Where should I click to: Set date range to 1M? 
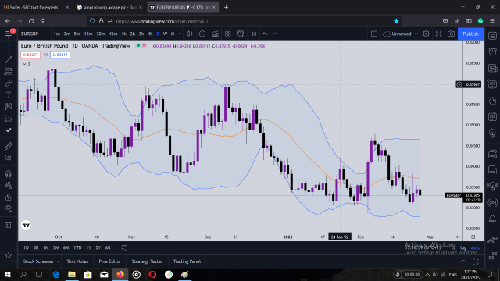coord(45,247)
